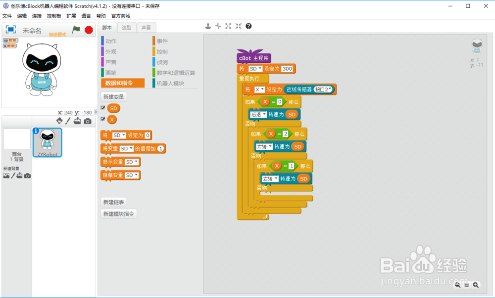495x298 pixels.
Task: Click the 新建变量 button
Action: point(113,96)
